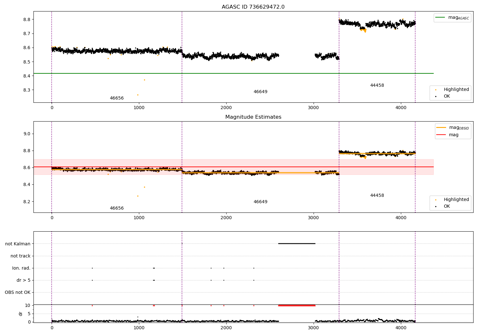Click obsid label 44458 in the Magnitude Estimates plot
478x335 pixels.
[377, 196]
